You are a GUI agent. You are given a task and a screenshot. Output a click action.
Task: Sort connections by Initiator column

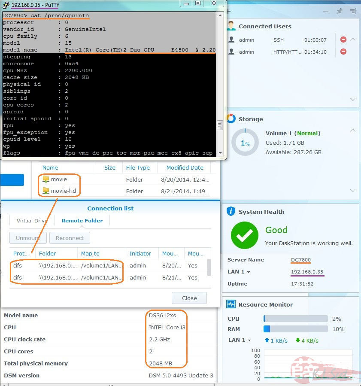pyautogui.click(x=142, y=254)
